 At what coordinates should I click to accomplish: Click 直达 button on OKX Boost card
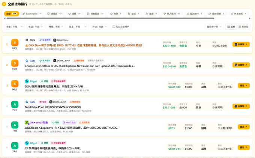[244, 127]
